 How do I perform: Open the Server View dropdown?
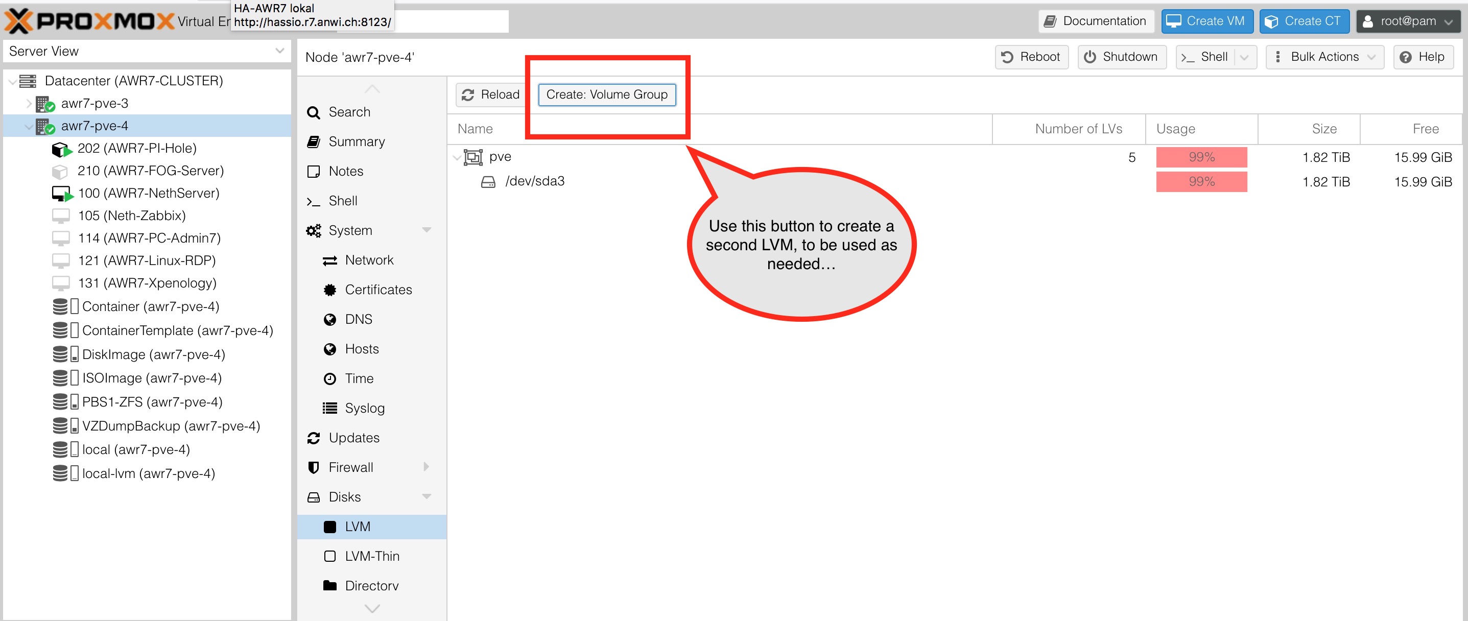[x=279, y=51]
